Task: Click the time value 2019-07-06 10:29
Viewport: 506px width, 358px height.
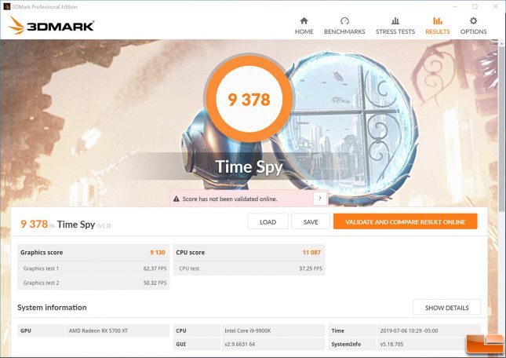Action: (x=409, y=331)
